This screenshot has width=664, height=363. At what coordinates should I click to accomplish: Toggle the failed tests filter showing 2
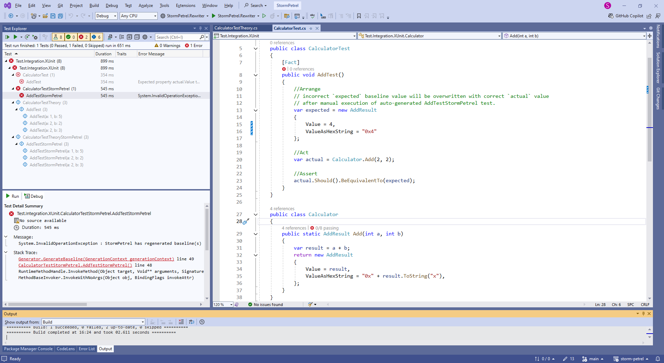pos(83,37)
